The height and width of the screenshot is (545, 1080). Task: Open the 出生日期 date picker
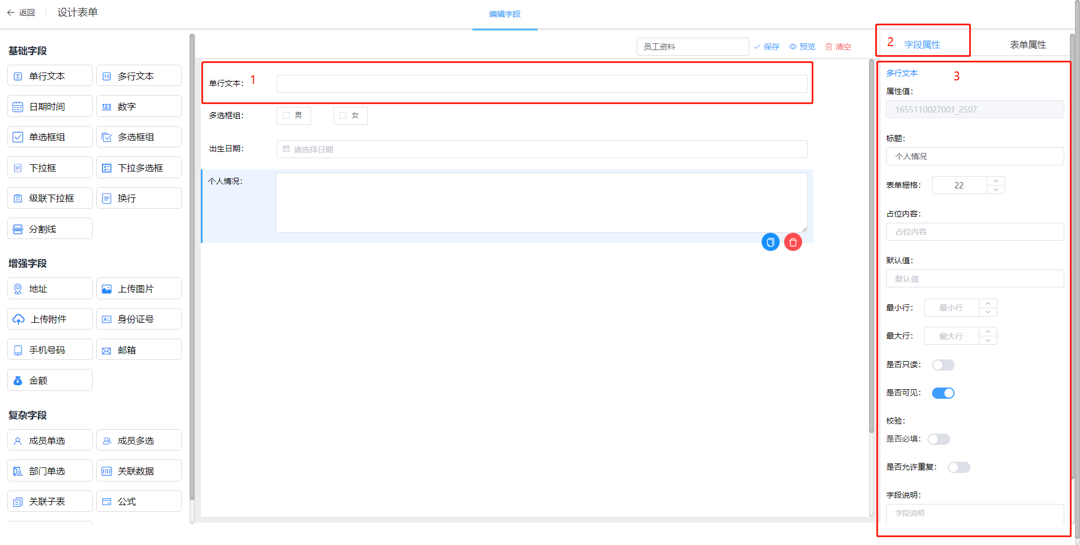point(541,149)
